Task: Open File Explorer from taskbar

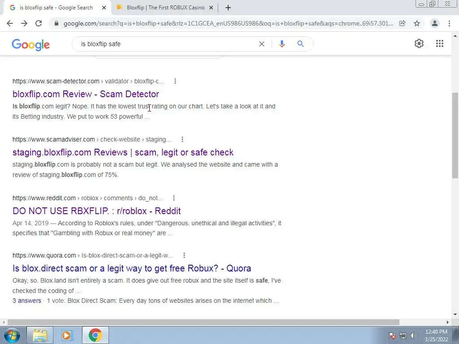Action: coord(40,335)
